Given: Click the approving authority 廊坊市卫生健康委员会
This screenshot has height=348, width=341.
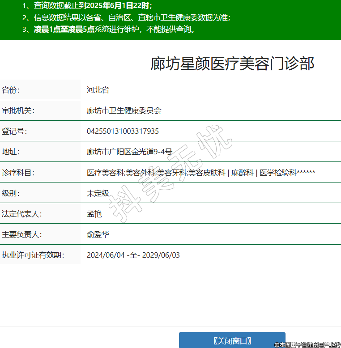Looking at the screenshot, I should 124,110.
